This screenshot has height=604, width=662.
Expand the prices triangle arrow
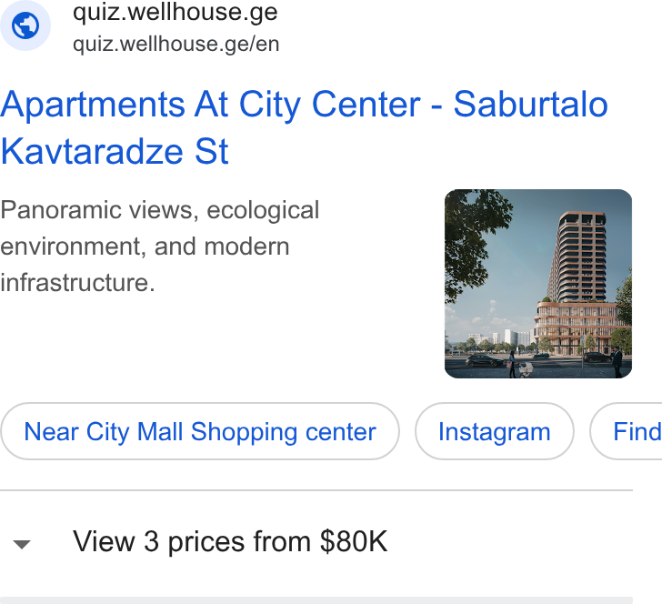(x=22, y=544)
